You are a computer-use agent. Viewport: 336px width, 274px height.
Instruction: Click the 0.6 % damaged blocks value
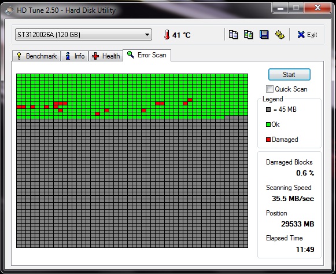[305, 173]
